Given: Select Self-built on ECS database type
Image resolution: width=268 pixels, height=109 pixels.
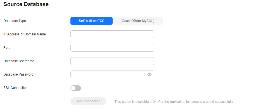Looking at the screenshot, I should (x=91, y=21).
